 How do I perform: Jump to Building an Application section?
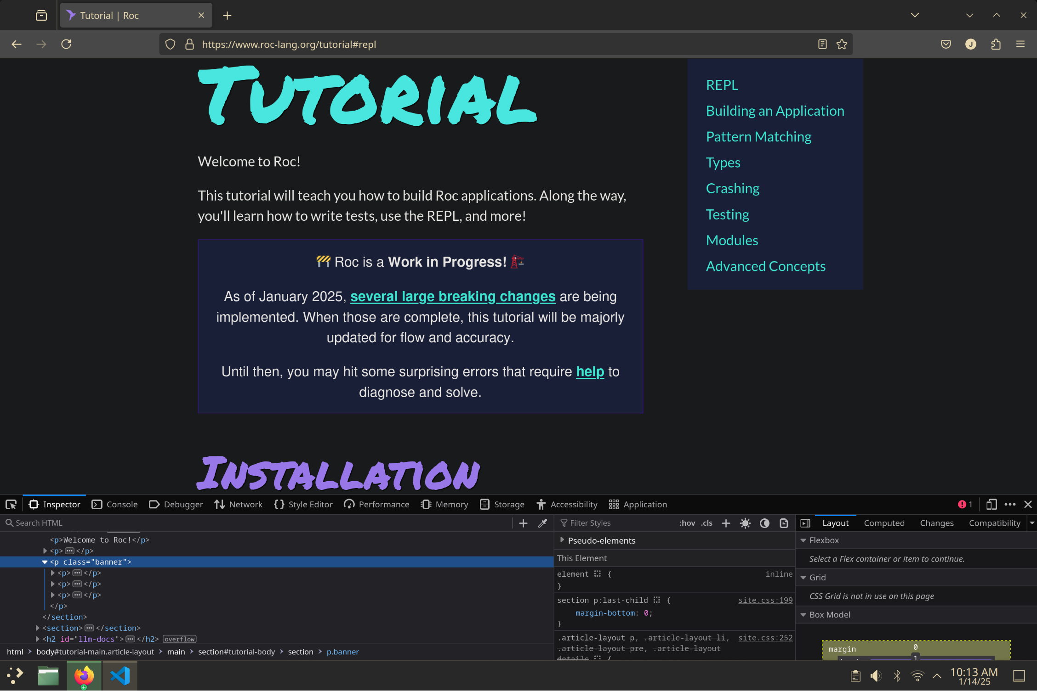pos(775,111)
